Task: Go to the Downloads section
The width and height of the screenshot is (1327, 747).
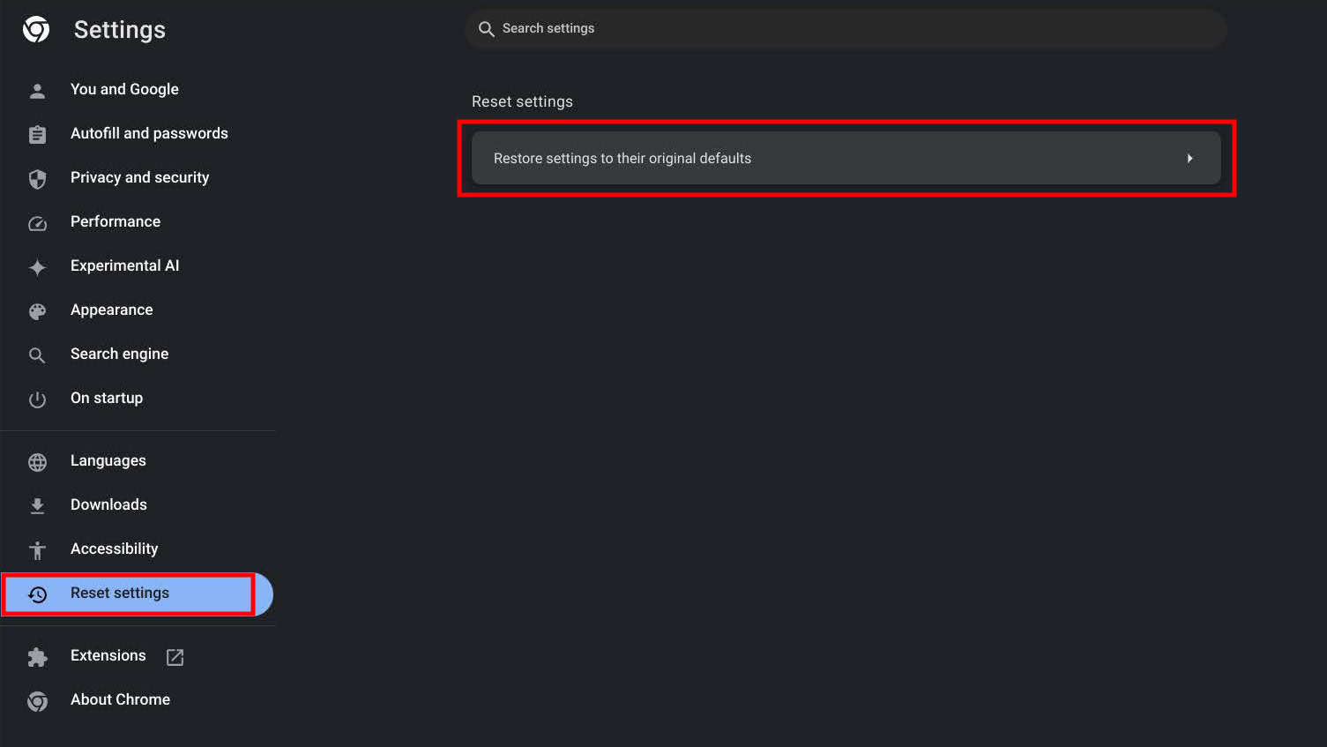Action: point(108,504)
